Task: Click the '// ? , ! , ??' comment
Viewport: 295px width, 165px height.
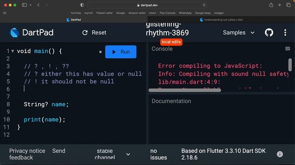Action: 47,66
